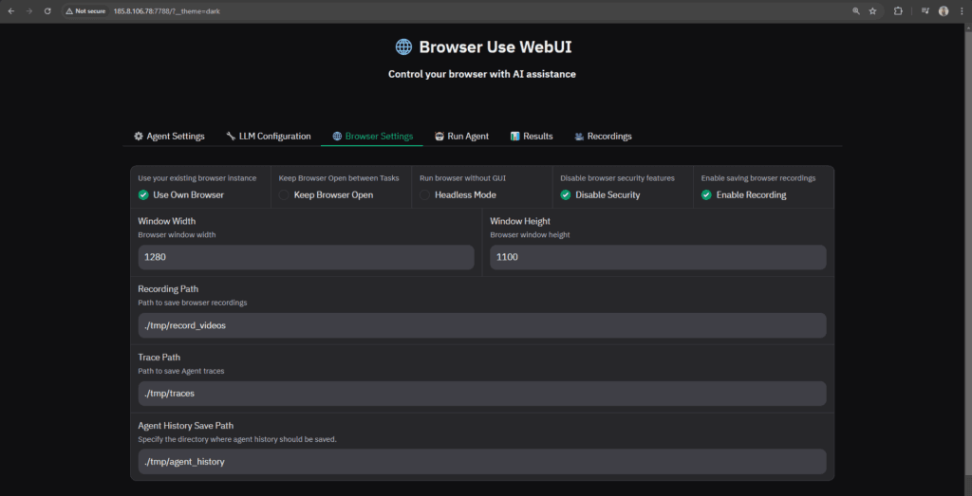Click the browser back arrow

(10, 11)
